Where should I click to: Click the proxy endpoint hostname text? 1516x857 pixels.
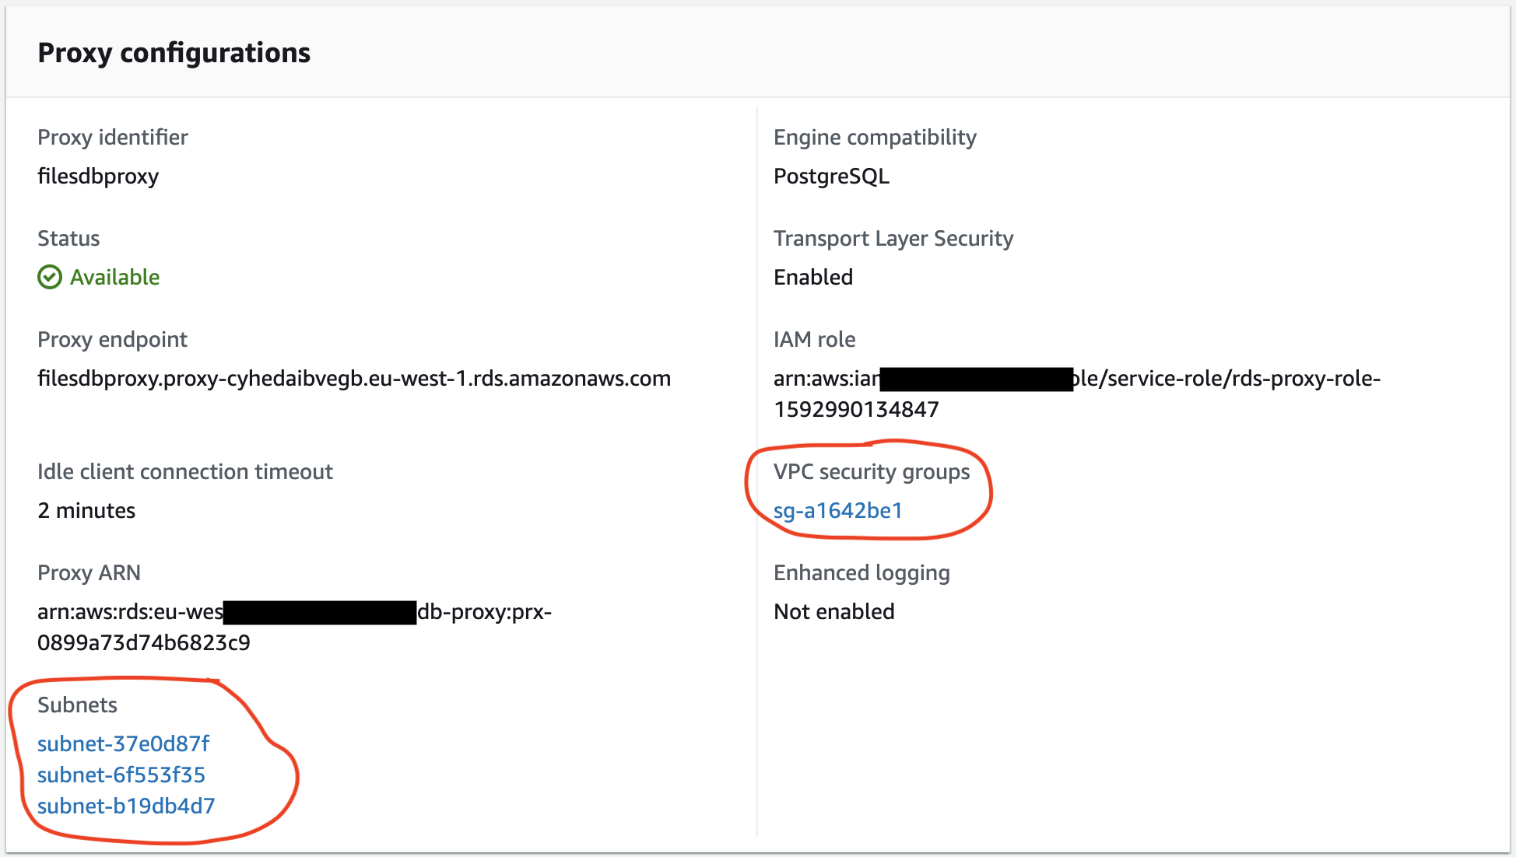[x=354, y=379]
